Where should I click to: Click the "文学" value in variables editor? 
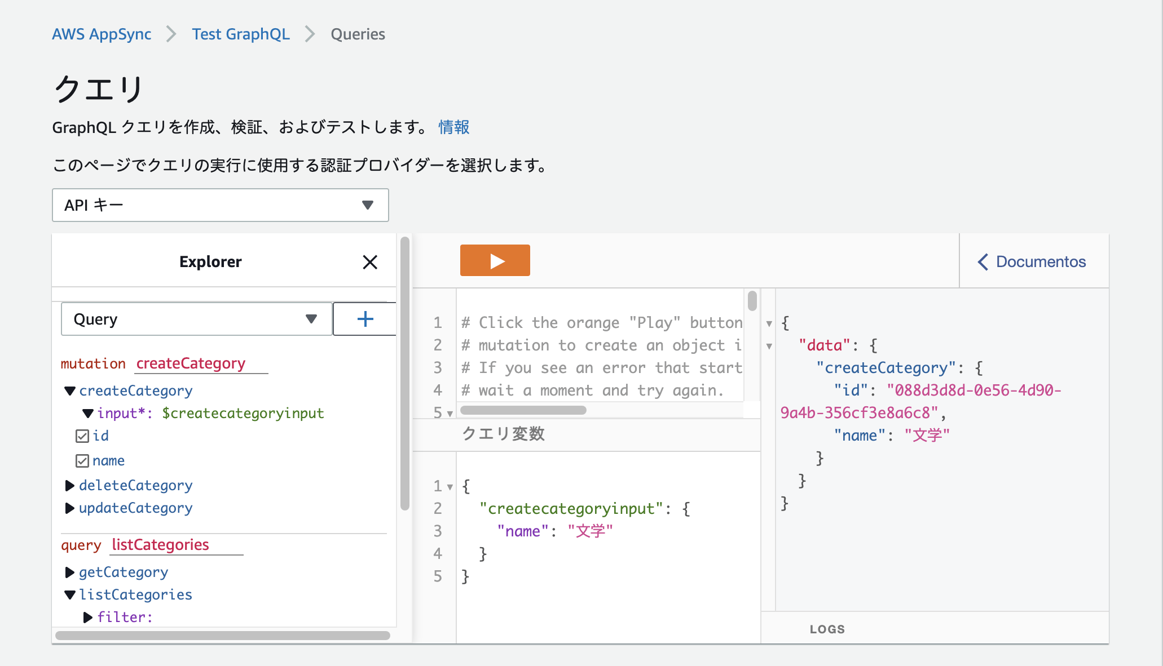(x=591, y=531)
